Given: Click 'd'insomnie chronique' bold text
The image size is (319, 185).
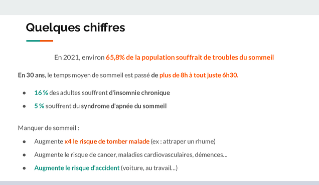Looking at the screenshot, I should pos(139,92).
